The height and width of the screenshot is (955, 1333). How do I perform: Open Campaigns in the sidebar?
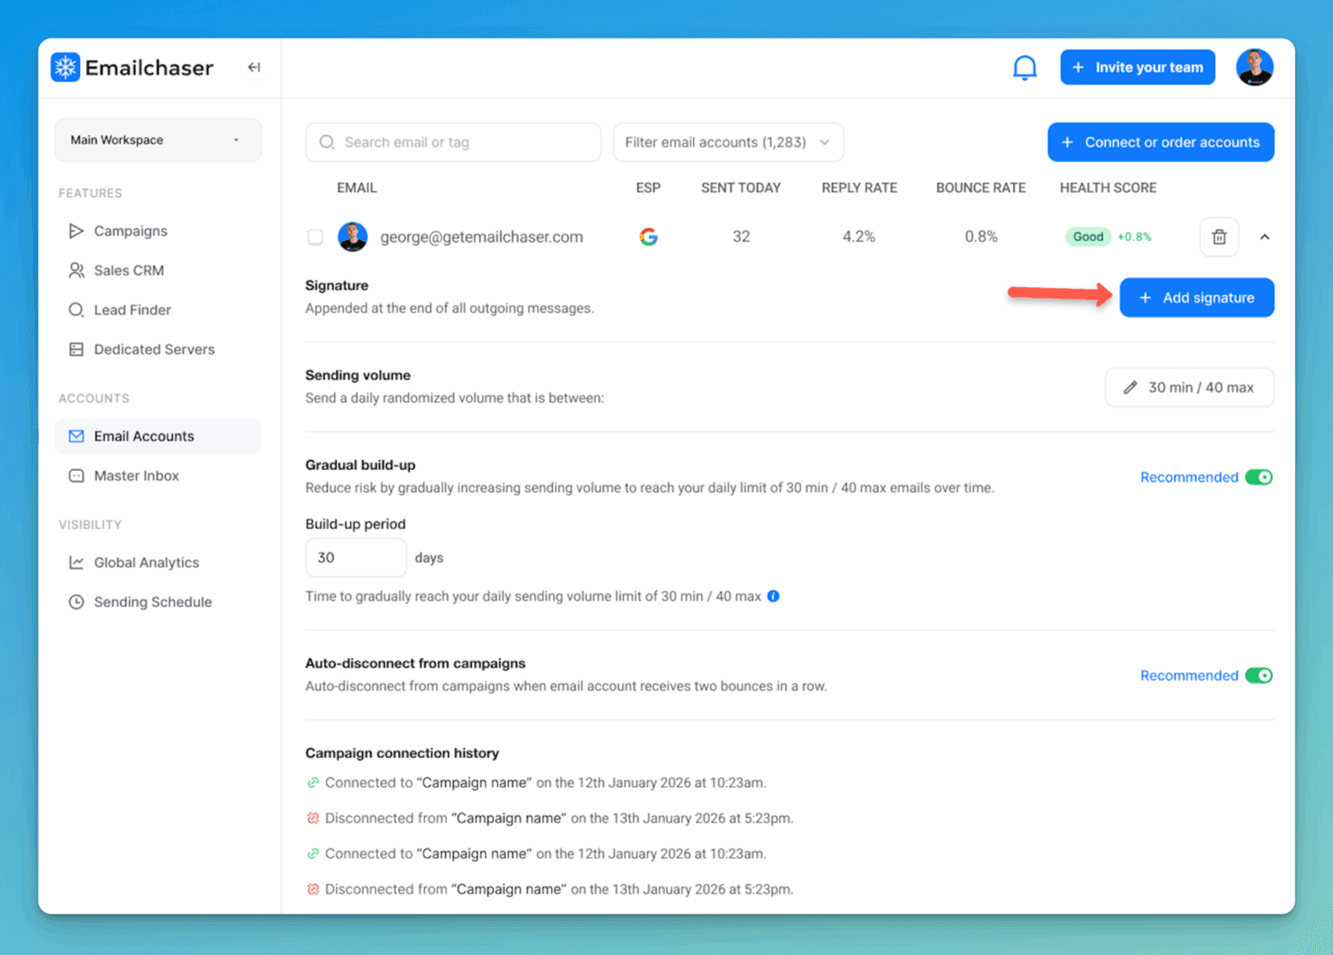click(131, 231)
